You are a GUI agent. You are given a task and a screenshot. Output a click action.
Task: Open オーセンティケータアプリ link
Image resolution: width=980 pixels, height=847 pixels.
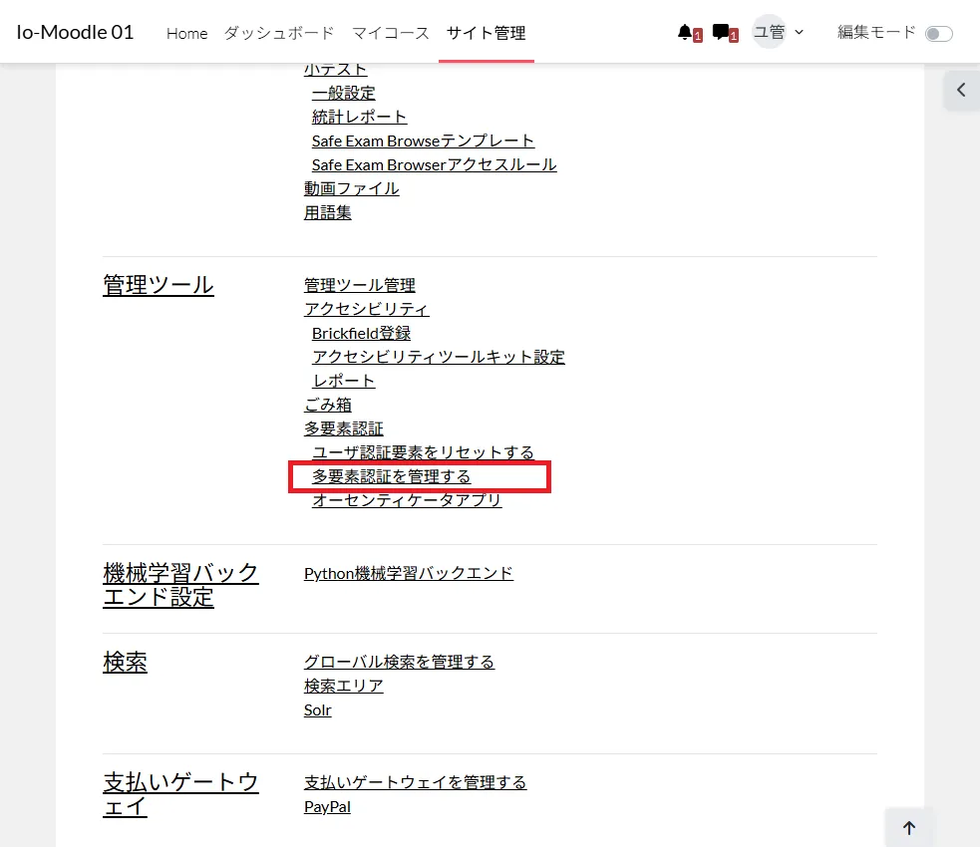pos(407,500)
